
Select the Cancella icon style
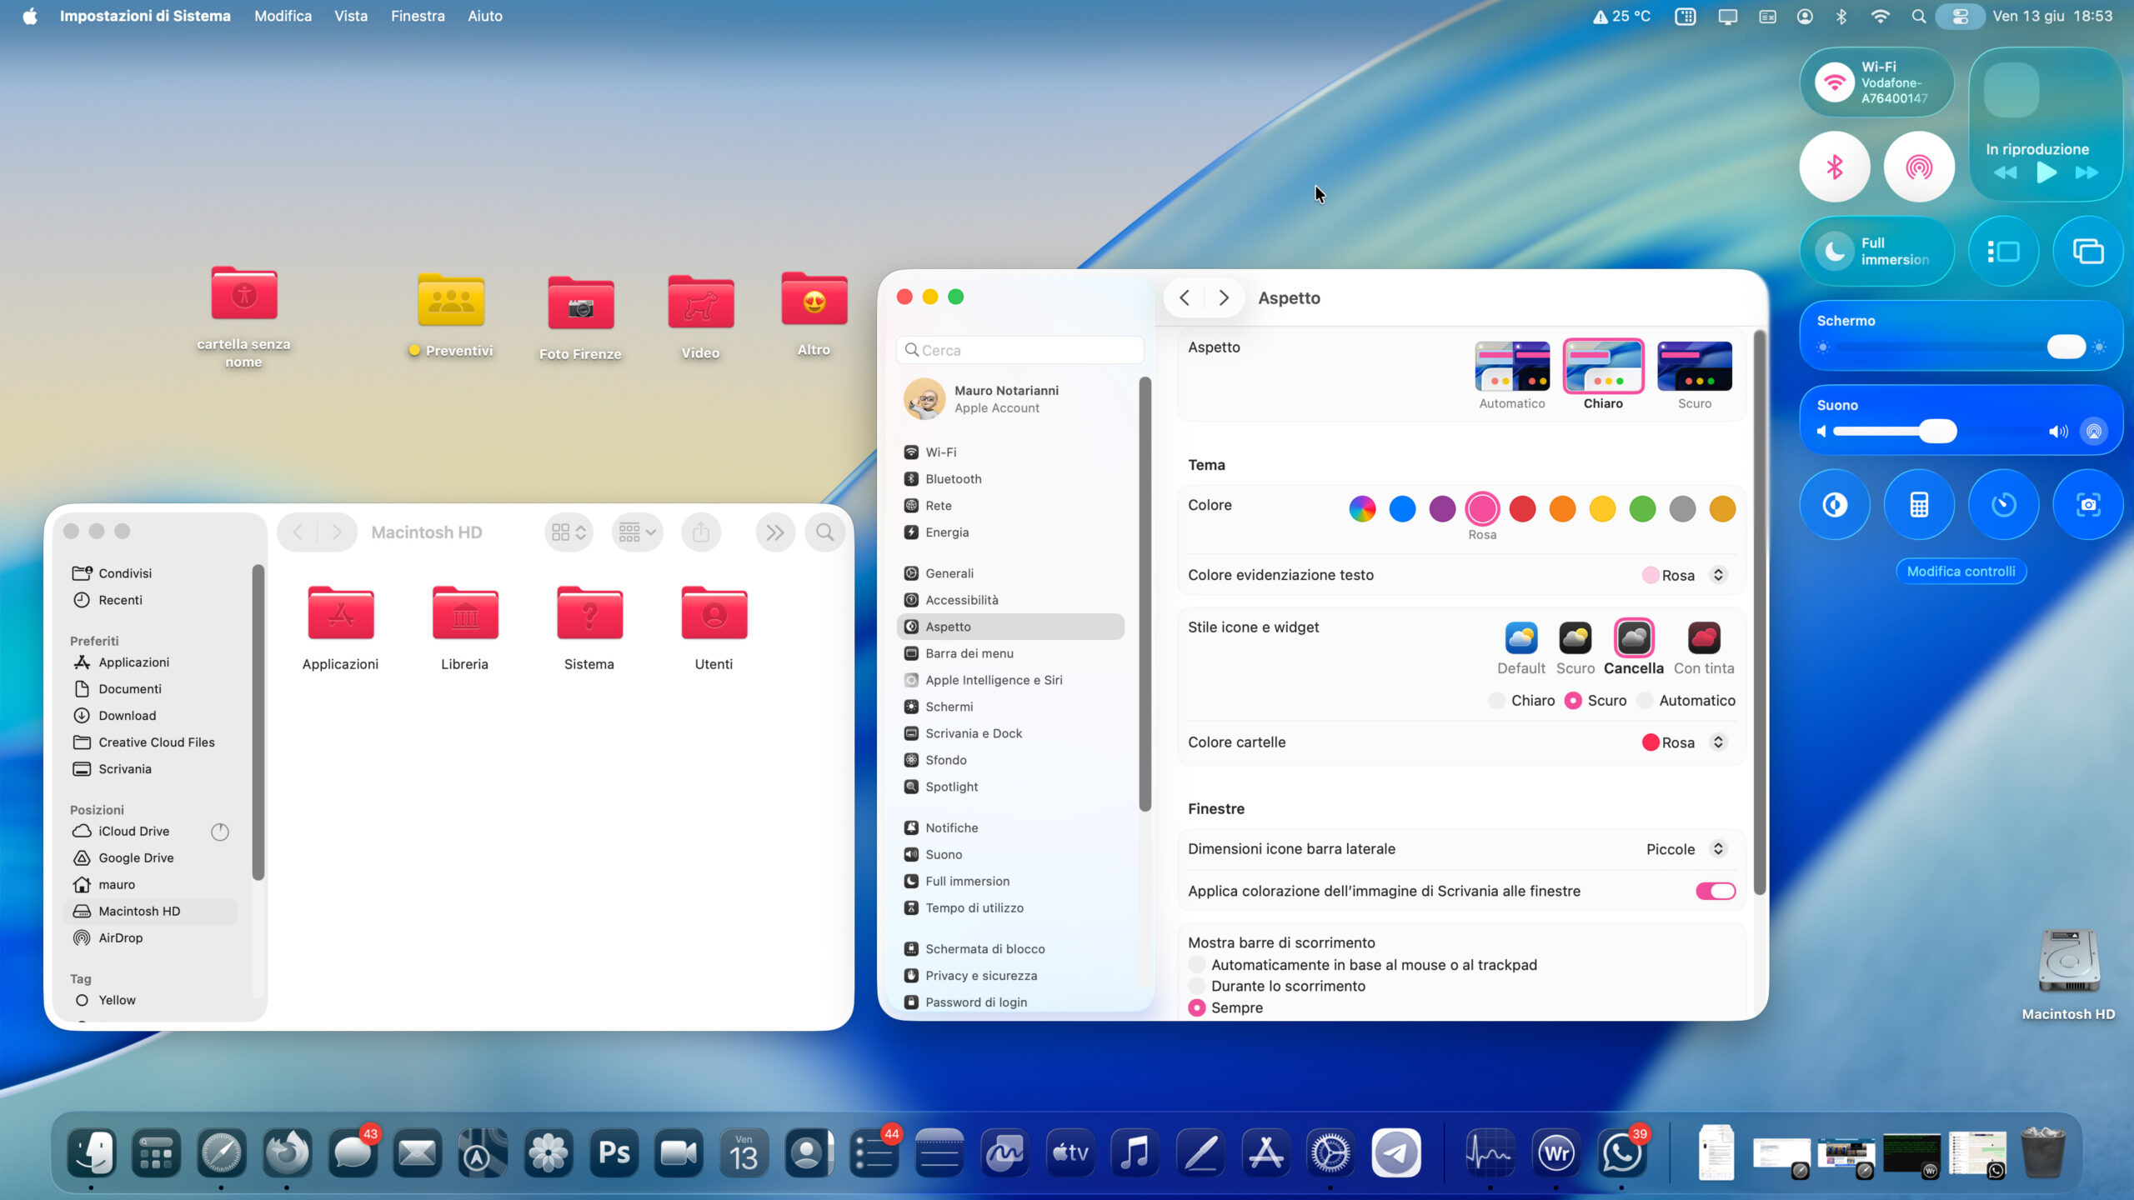point(1633,639)
